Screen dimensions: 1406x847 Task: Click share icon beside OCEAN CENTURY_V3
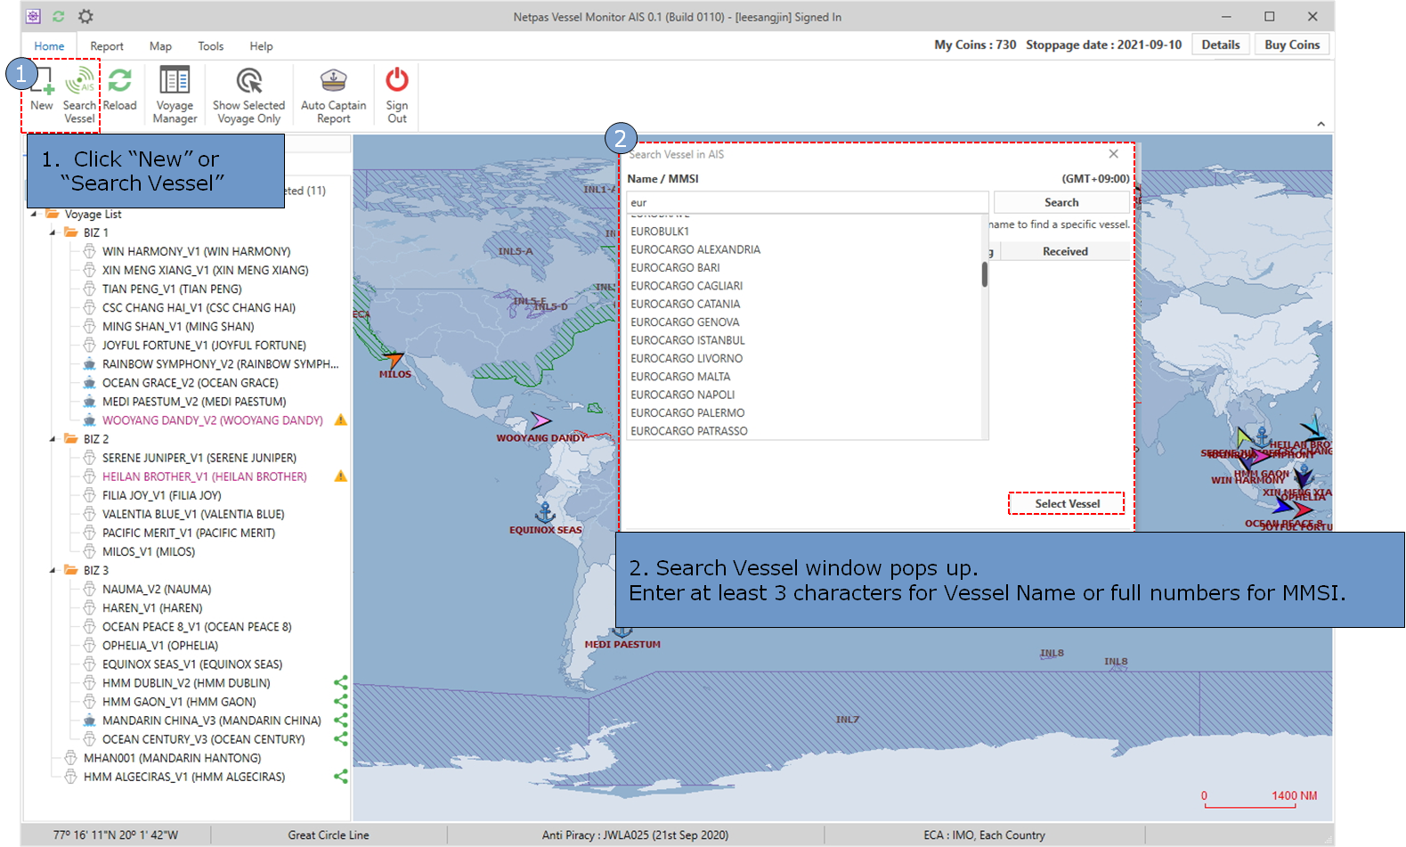(340, 738)
